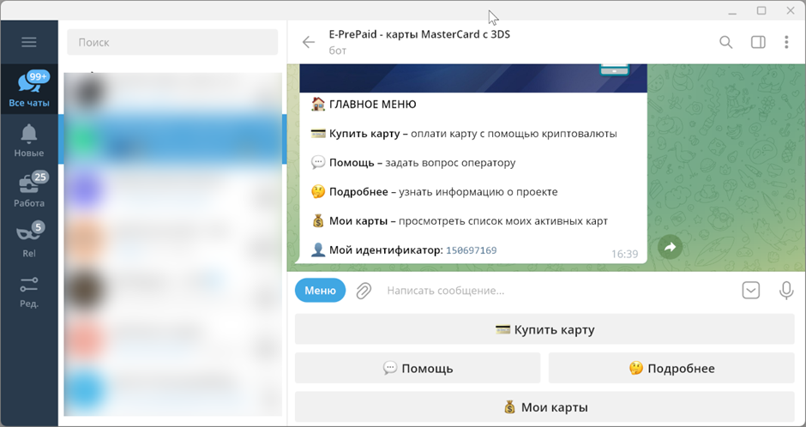Open folder editing via Ред.
The image size is (806, 427).
(x=29, y=292)
